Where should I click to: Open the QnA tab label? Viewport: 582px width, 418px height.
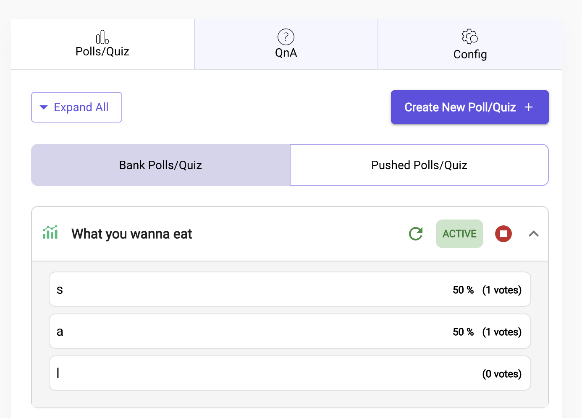286,53
